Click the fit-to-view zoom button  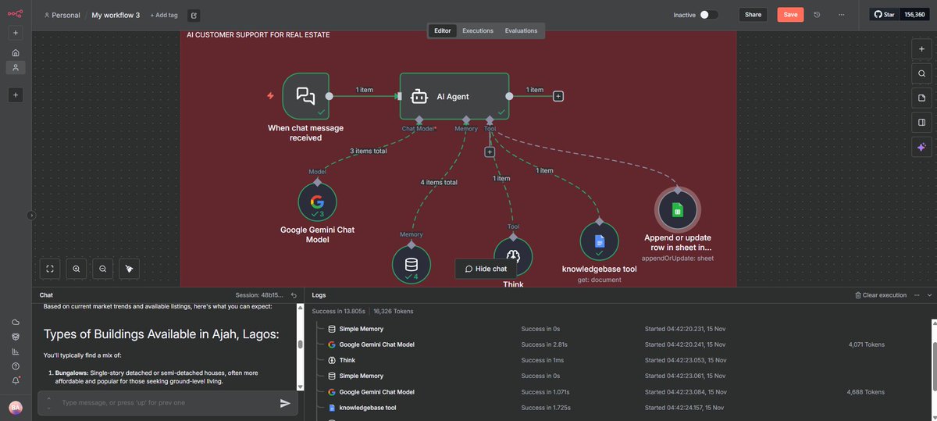point(50,269)
